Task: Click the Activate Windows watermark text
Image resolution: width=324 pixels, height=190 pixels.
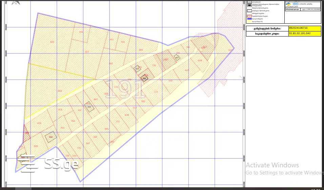Action: coord(272,165)
